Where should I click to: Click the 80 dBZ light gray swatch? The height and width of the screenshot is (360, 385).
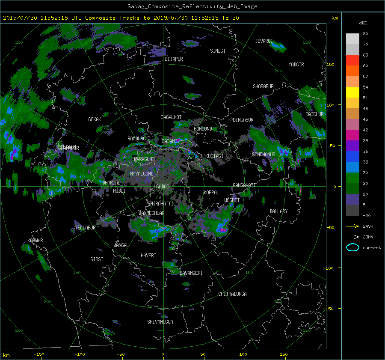click(x=352, y=39)
